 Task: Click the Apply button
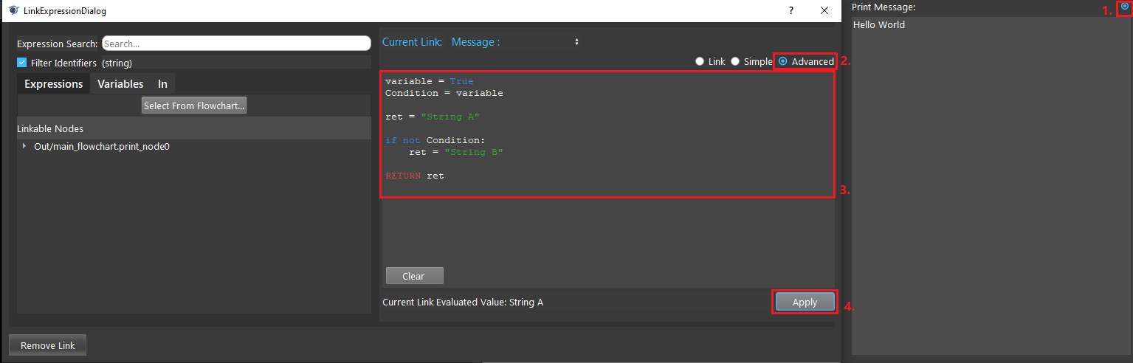pyautogui.click(x=805, y=302)
